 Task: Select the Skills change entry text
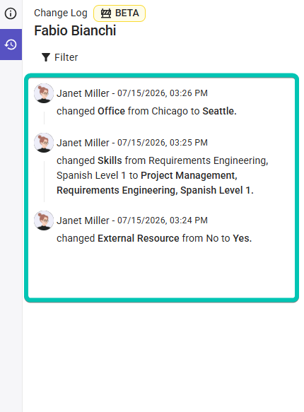[163, 175]
